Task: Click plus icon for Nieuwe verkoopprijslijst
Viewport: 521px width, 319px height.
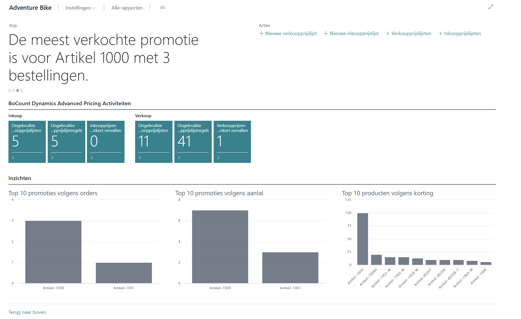Action: (x=261, y=33)
